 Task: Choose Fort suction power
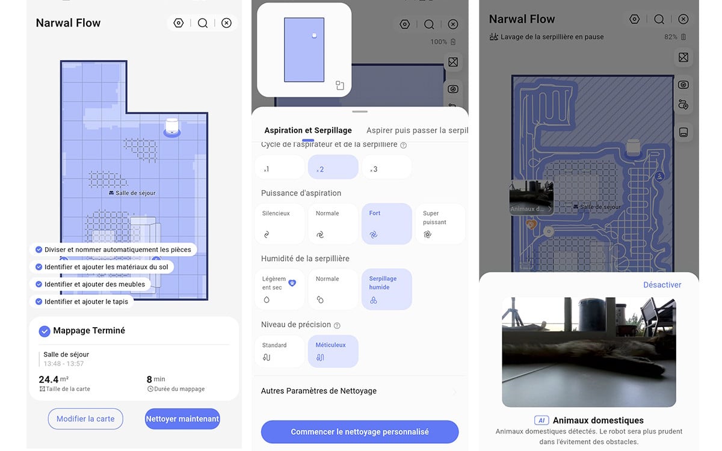tap(387, 224)
